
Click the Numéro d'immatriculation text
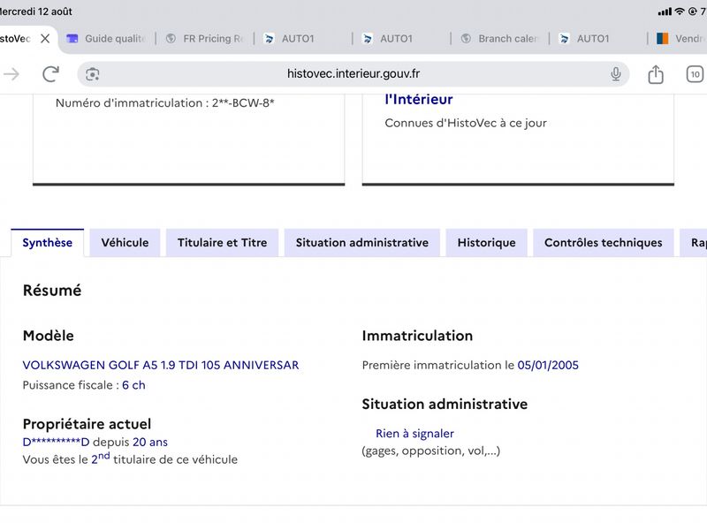tap(164, 103)
